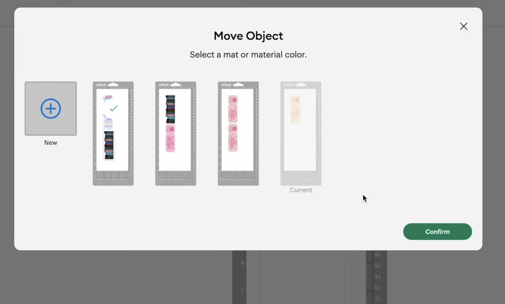505x304 pixels.
Task: Click the Cricut logo on the dark bookmark mat
Action: [x=163, y=84]
